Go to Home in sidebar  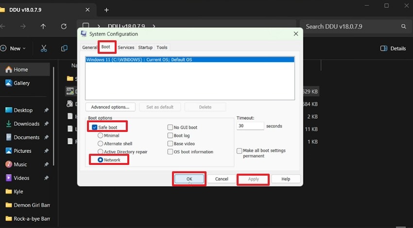coord(25,69)
